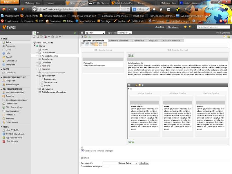Click the filter funnel icon above page tree

38,33
